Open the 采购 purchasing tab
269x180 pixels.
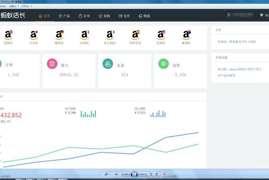(x=104, y=16)
